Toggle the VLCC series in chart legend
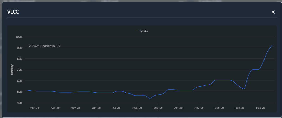The height and width of the screenshot is (118, 282). 144,31
